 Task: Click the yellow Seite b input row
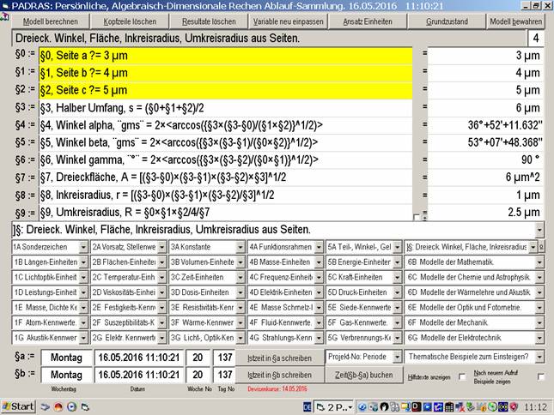coord(225,73)
